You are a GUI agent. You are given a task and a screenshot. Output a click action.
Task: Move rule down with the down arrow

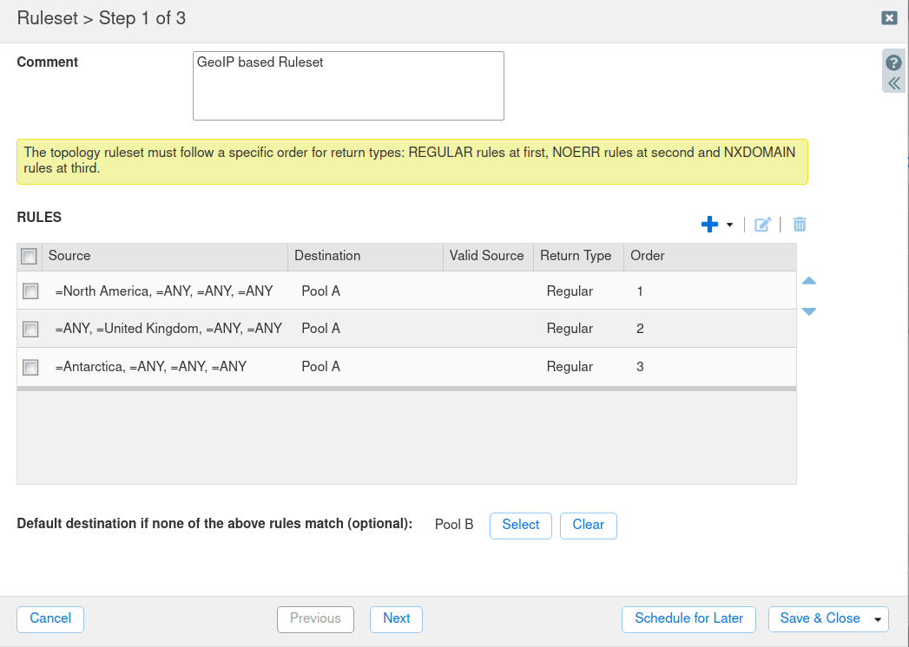[x=809, y=311]
